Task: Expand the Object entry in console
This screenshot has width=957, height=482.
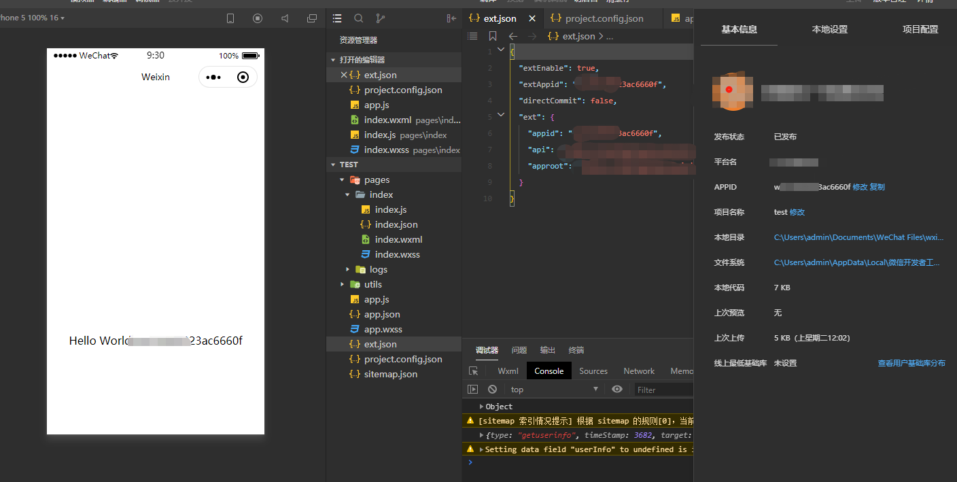Action: pyautogui.click(x=482, y=407)
